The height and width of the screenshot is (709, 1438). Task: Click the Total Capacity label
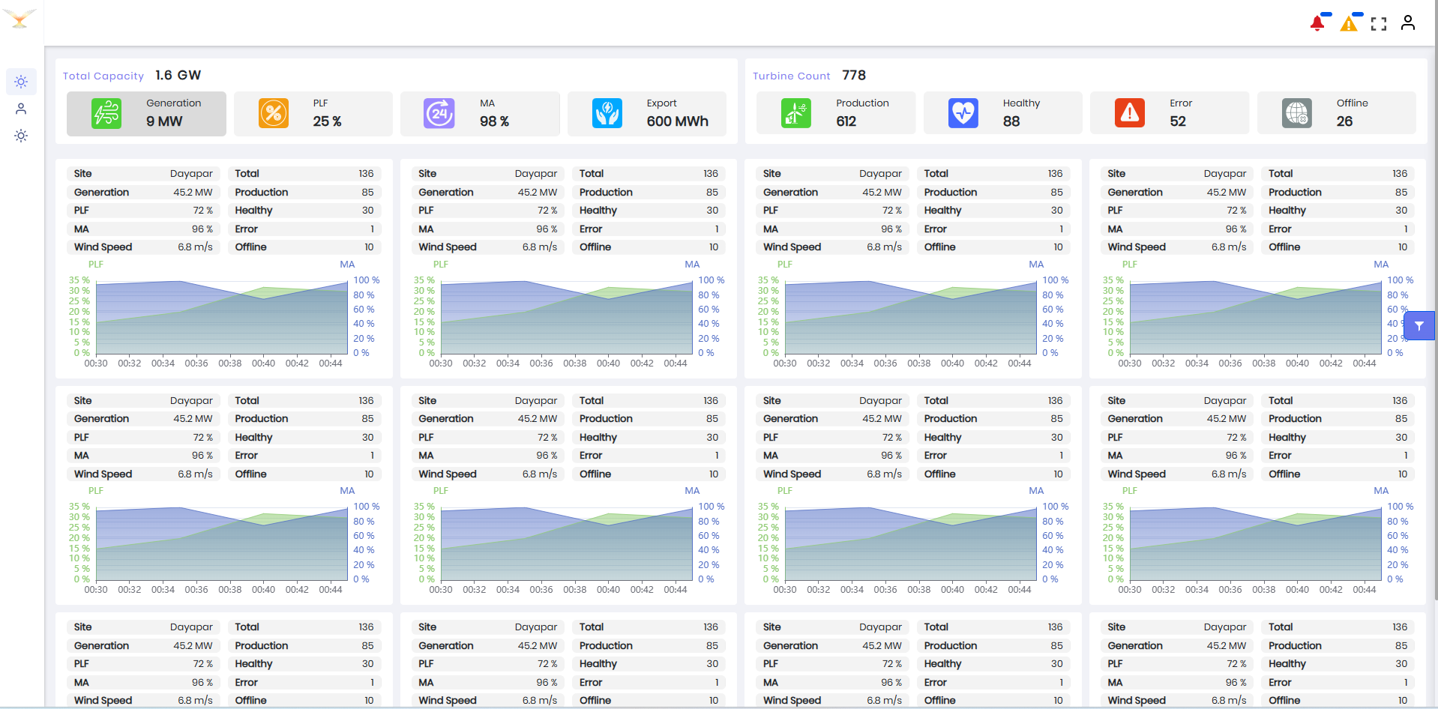(103, 76)
